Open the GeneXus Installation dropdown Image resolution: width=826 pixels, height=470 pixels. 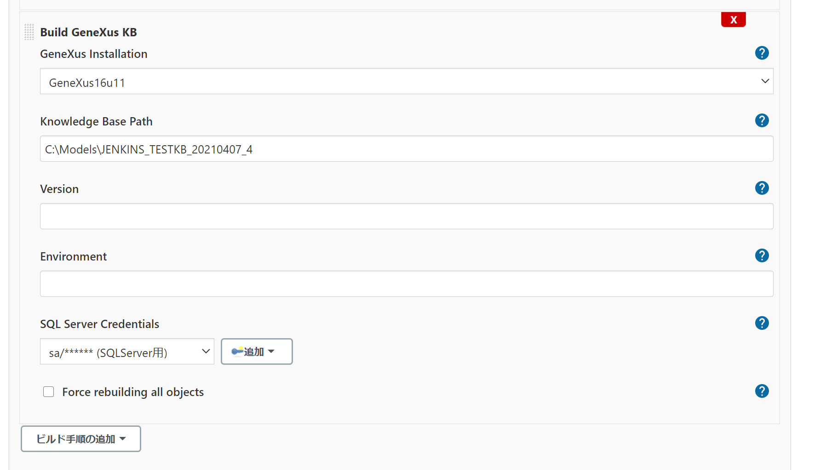coord(407,81)
